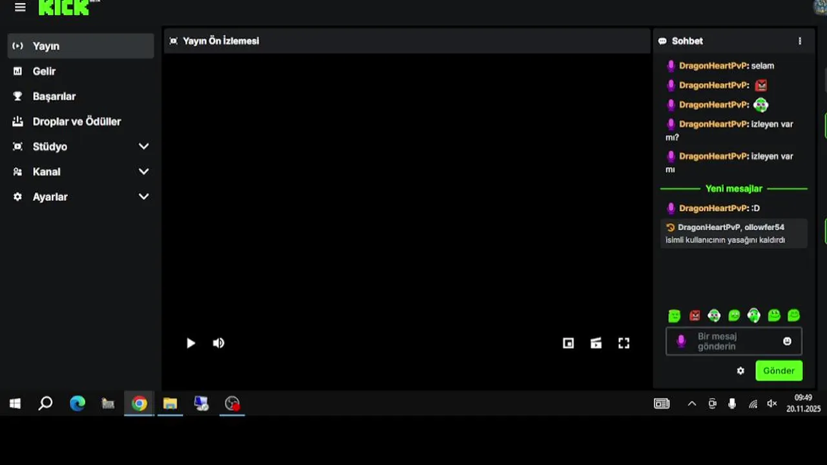Screen dimensions: 827x465
Task: Click the Gönder send button
Action: pyautogui.click(x=779, y=371)
